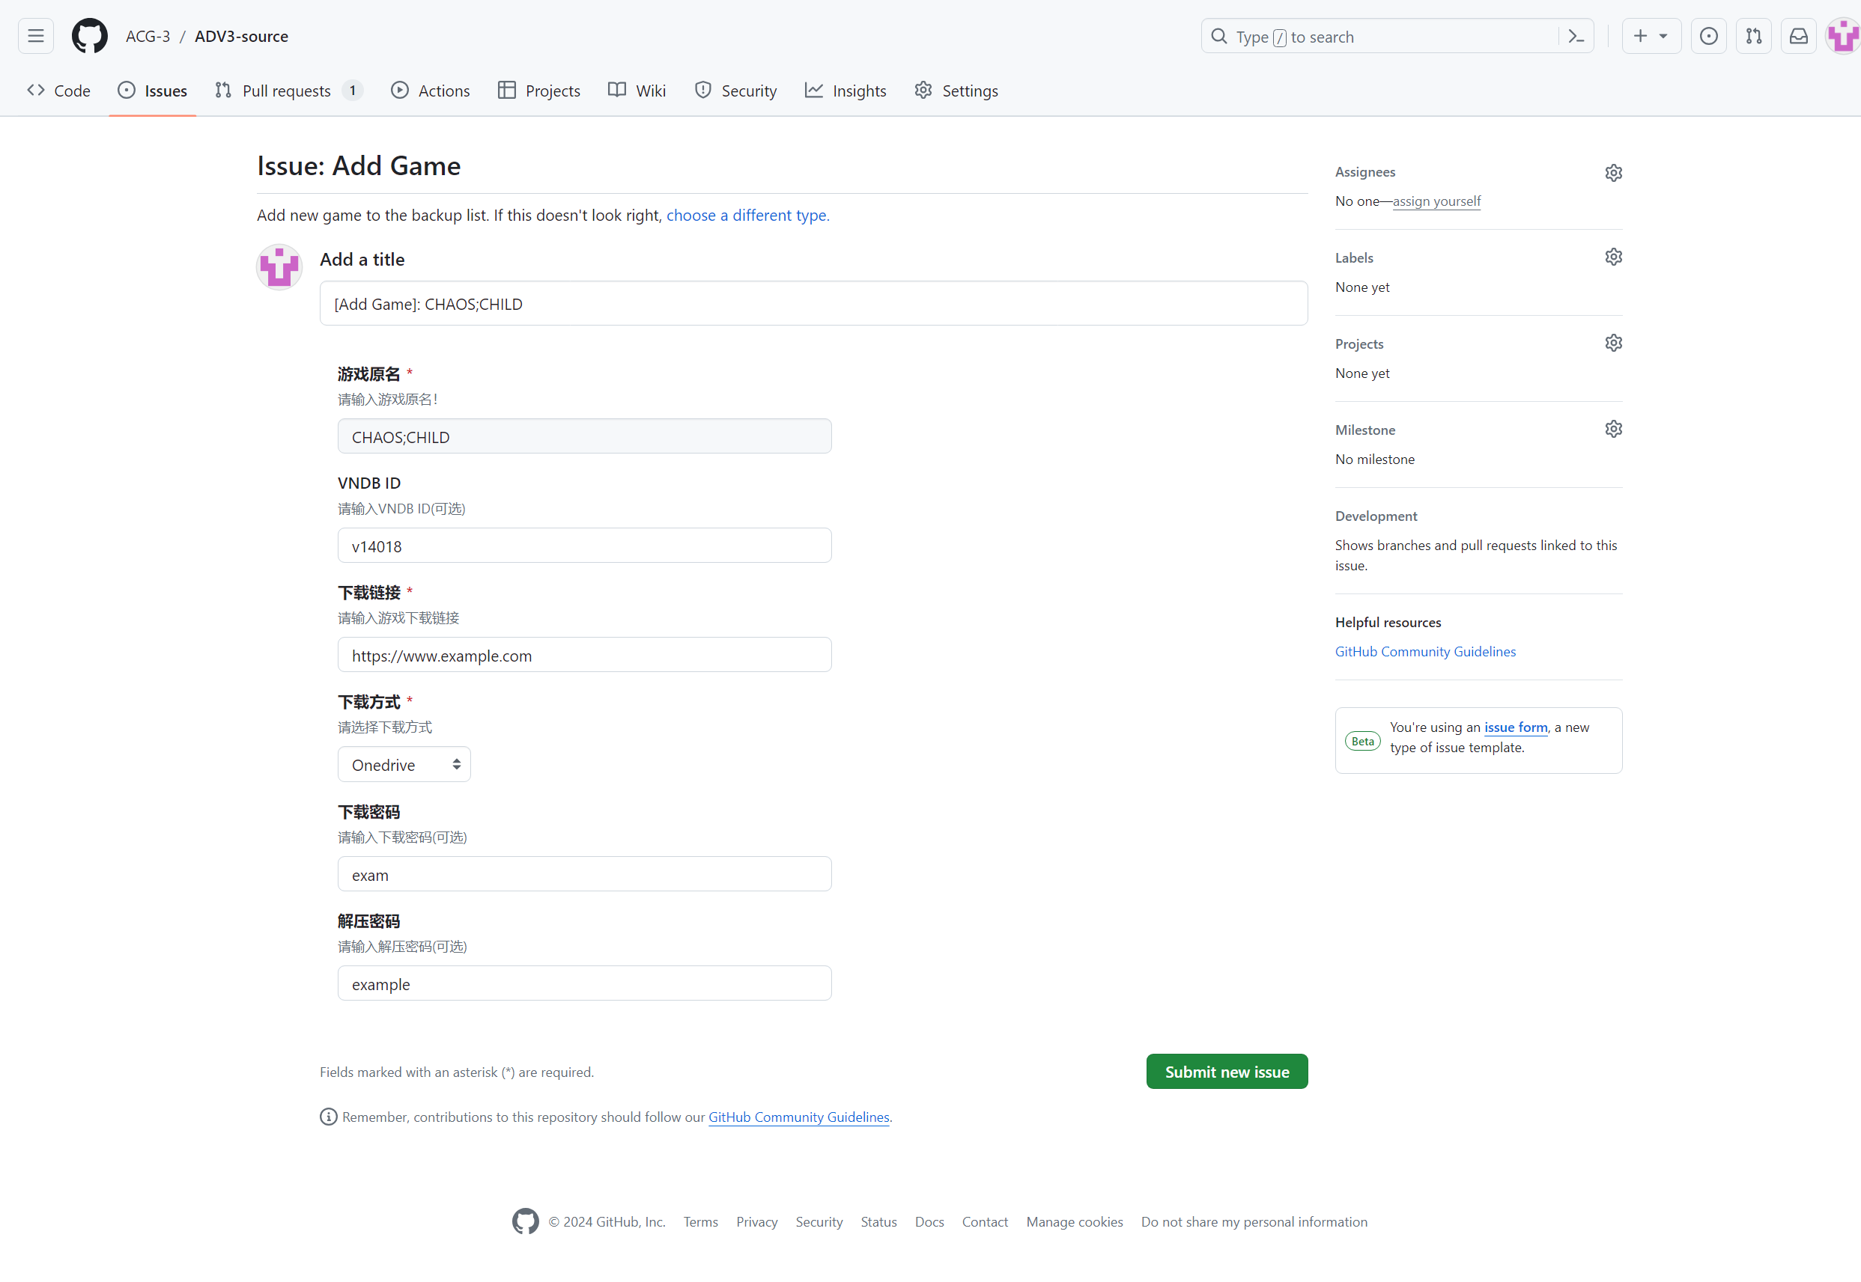Screen dimensions: 1861x1282
Task: Click Do not share my personal information
Action: pyautogui.click(x=1254, y=1222)
